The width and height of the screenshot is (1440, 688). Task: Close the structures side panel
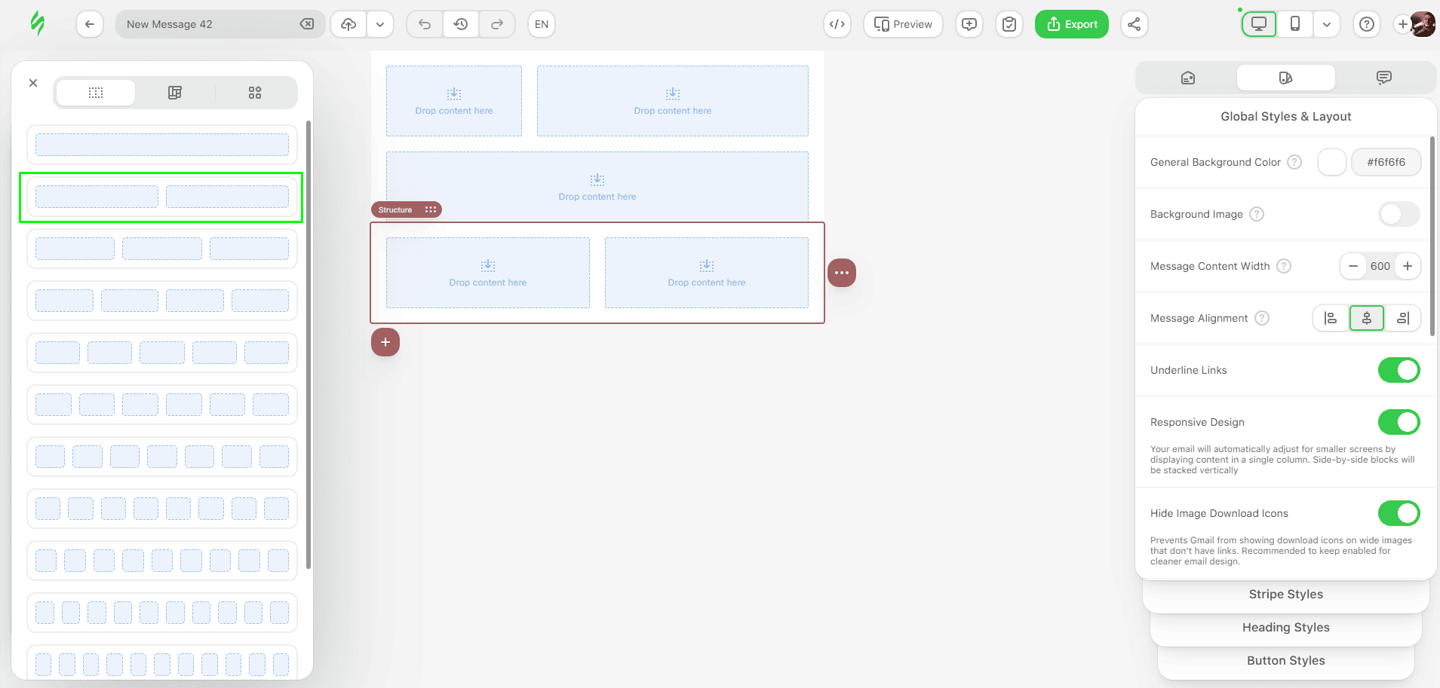coord(33,83)
